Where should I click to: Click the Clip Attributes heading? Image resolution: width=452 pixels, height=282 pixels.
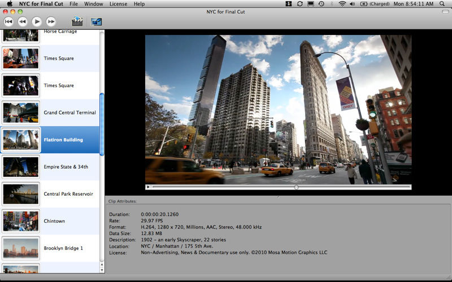[123, 201]
